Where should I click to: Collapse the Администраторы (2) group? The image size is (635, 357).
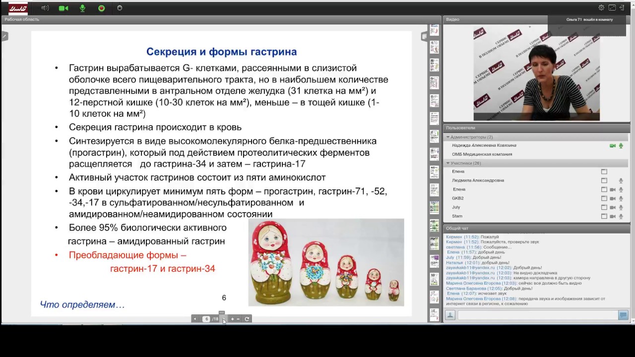point(447,137)
